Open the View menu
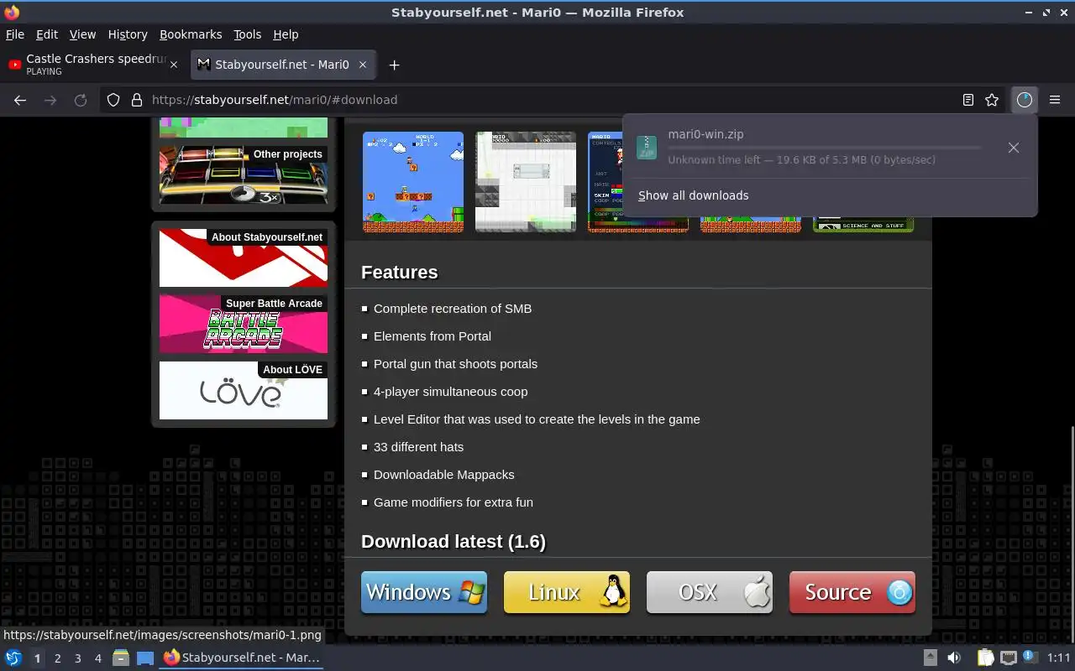Viewport: 1075px width, 671px height. point(82,34)
